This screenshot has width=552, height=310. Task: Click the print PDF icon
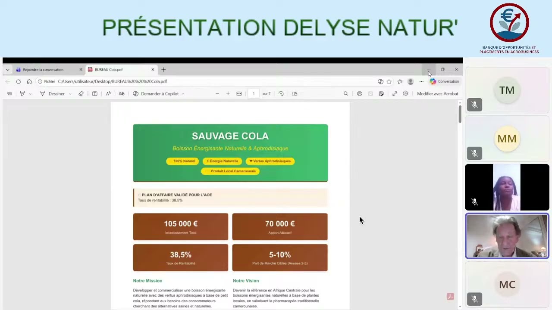[359, 93]
